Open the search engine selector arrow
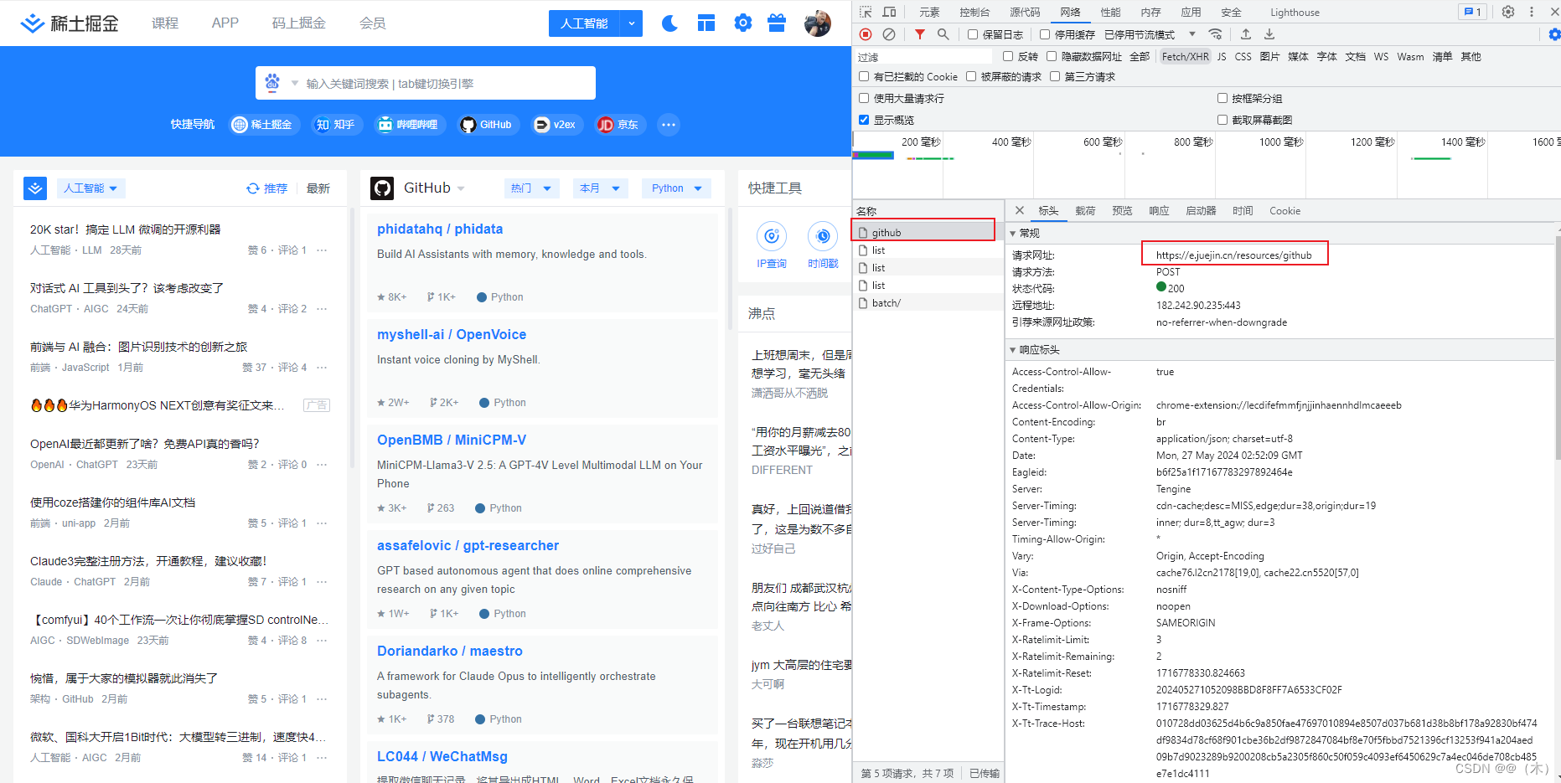 295,83
